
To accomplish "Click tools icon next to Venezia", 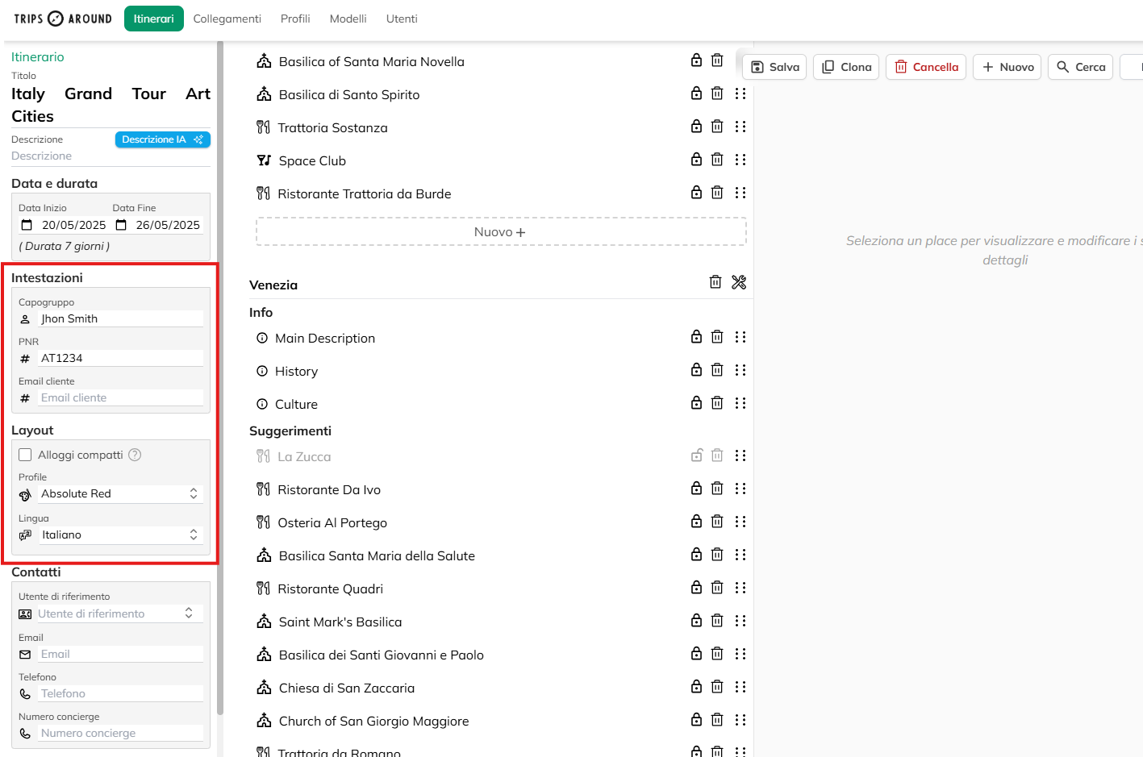I will 739,282.
